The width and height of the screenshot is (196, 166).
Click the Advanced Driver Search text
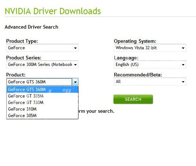point(31,27)
